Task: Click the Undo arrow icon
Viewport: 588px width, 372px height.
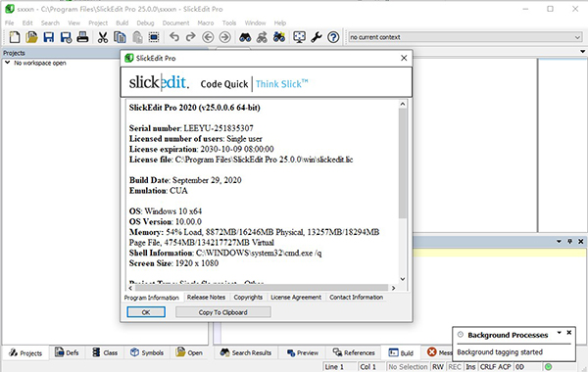Action: pos(174,37)
